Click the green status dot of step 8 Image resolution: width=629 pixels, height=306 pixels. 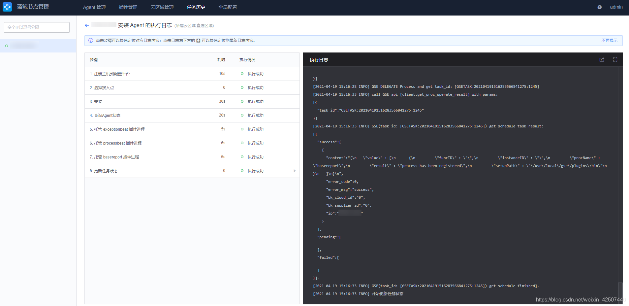tap(242, 171)
